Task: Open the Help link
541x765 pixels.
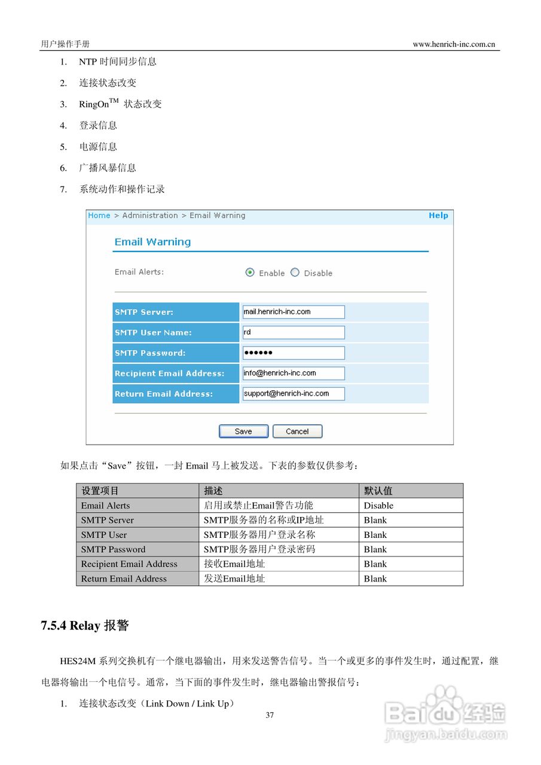Action: pos(438,215)
